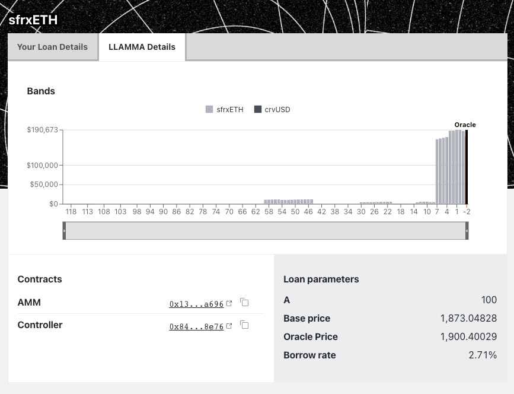Click the sfrxETH page heading

pyautogui.click(x=33, y=20)
